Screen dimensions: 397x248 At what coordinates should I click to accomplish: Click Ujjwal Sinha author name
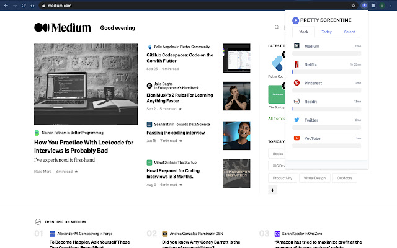pyautogui.click(x=164, y=162)
